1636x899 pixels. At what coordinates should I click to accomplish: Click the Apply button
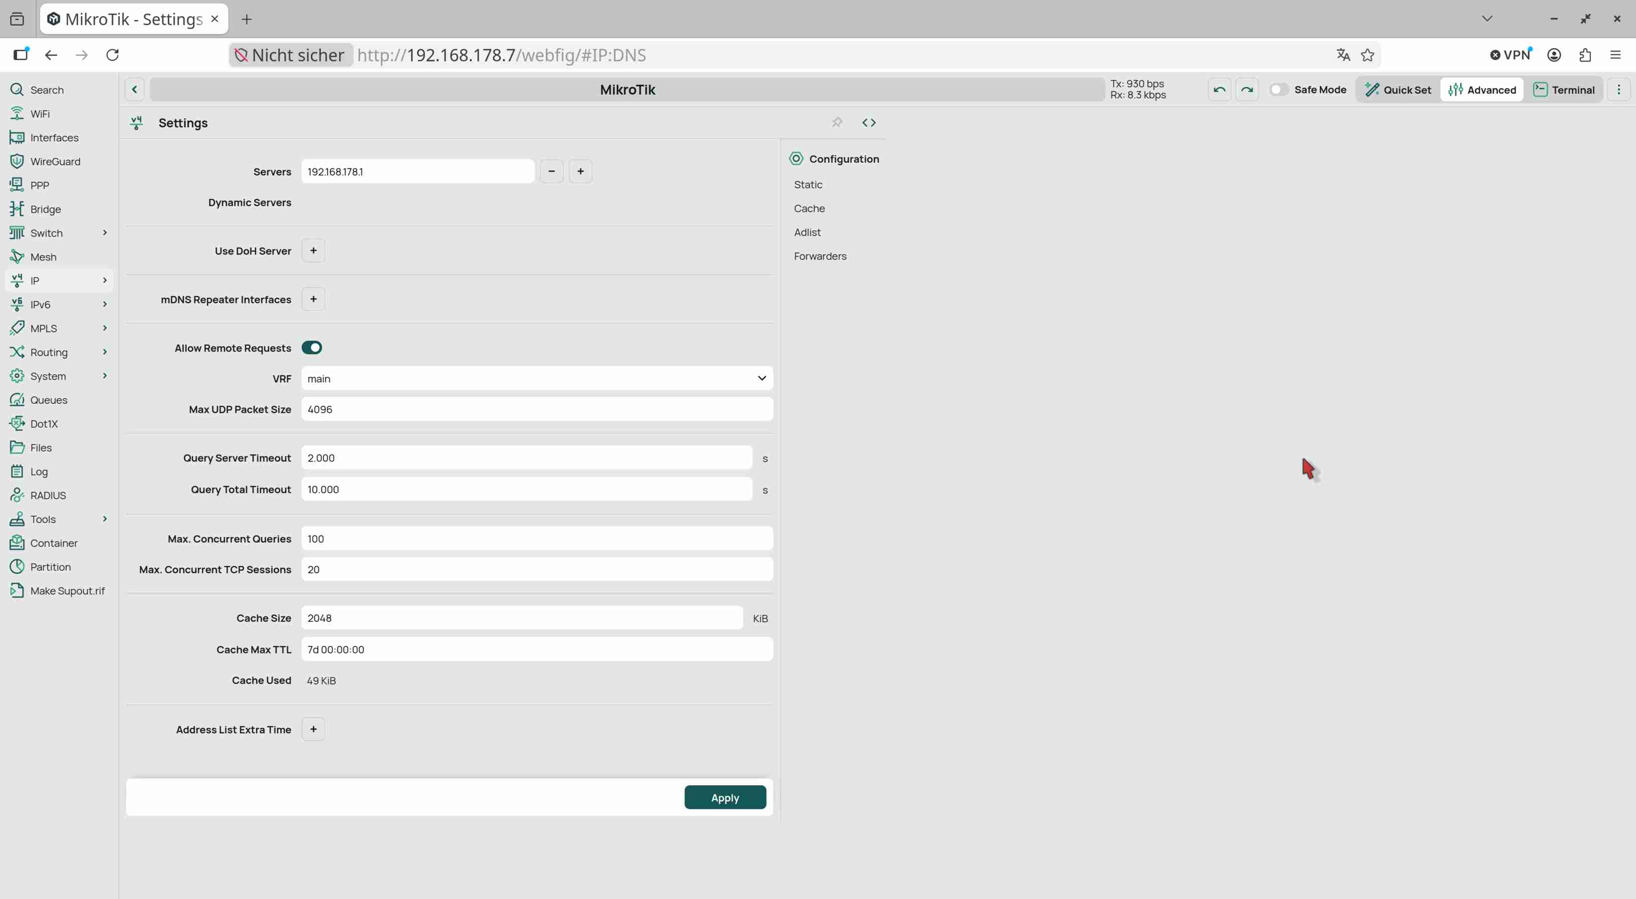[725, 797]
